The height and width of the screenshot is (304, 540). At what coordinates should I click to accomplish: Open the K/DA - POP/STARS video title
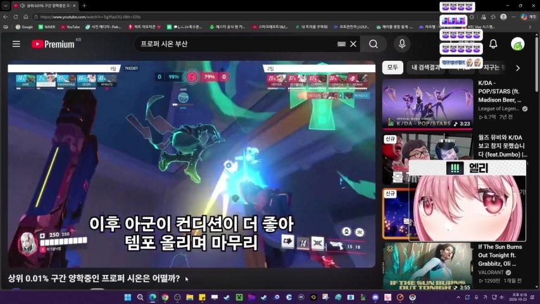[x=499, y=91]
